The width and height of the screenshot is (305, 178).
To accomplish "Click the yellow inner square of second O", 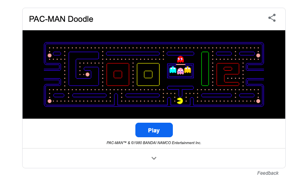I will coord(148,75).
